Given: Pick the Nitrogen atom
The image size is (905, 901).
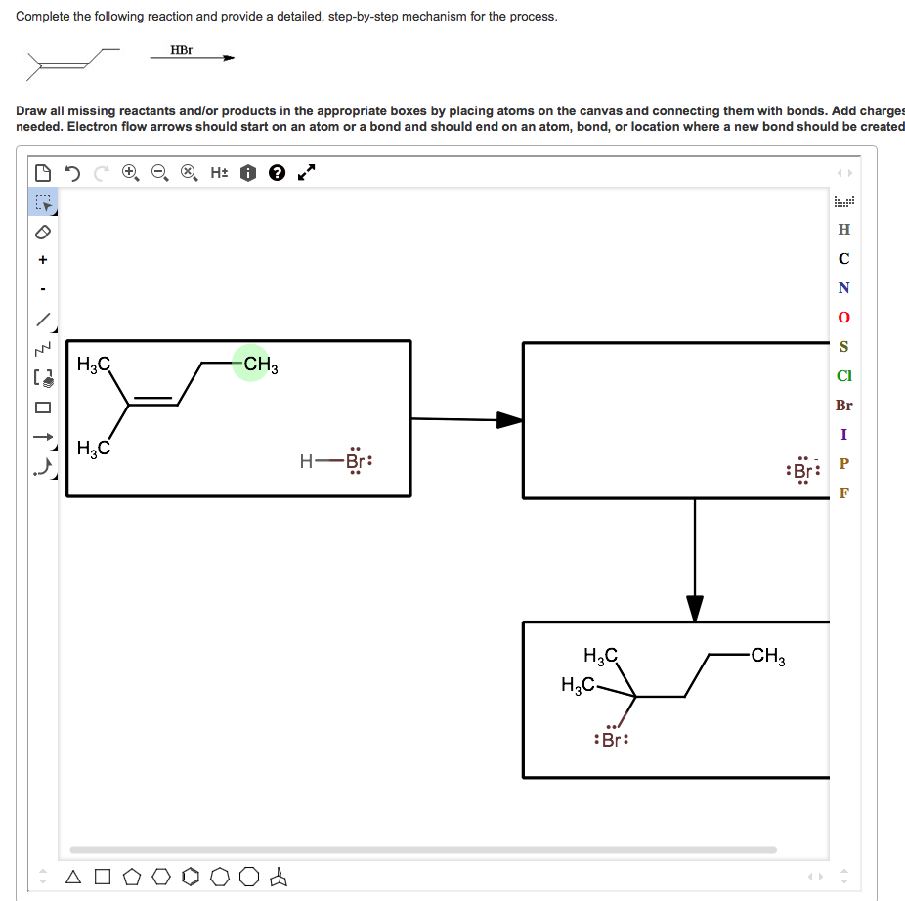Looking at the screenshot, I should point(844,288).
